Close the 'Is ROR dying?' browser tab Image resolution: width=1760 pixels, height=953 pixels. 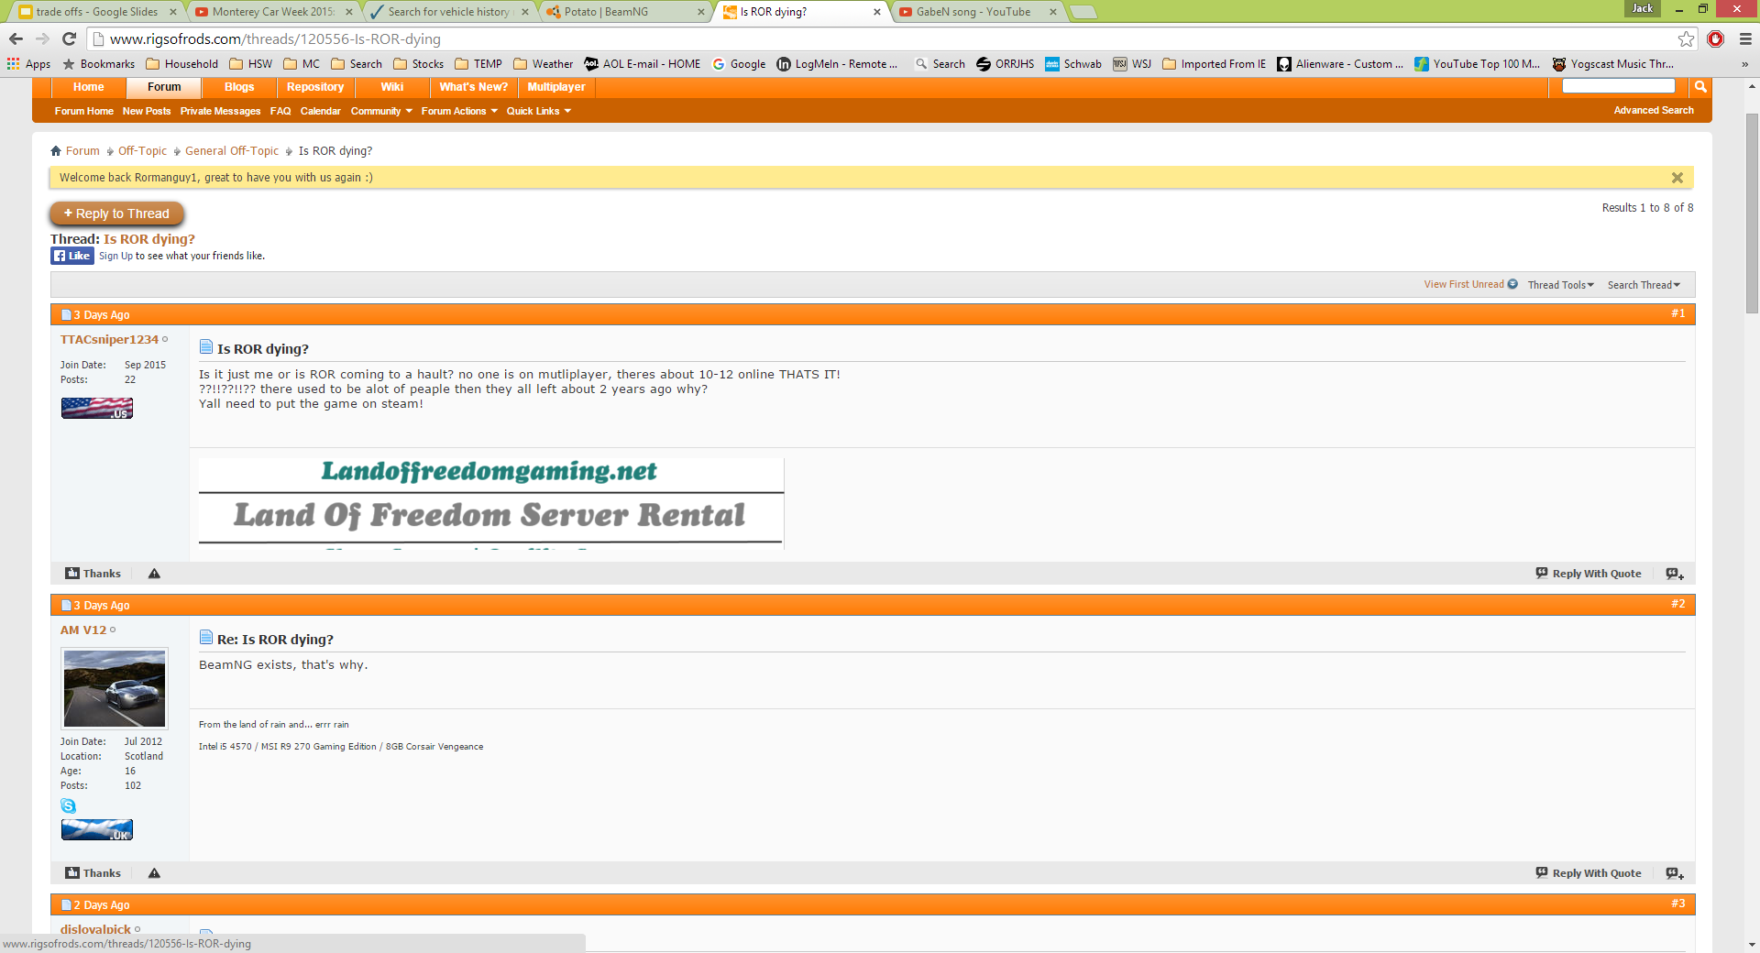pyautogui.click(x=876, y=12)
